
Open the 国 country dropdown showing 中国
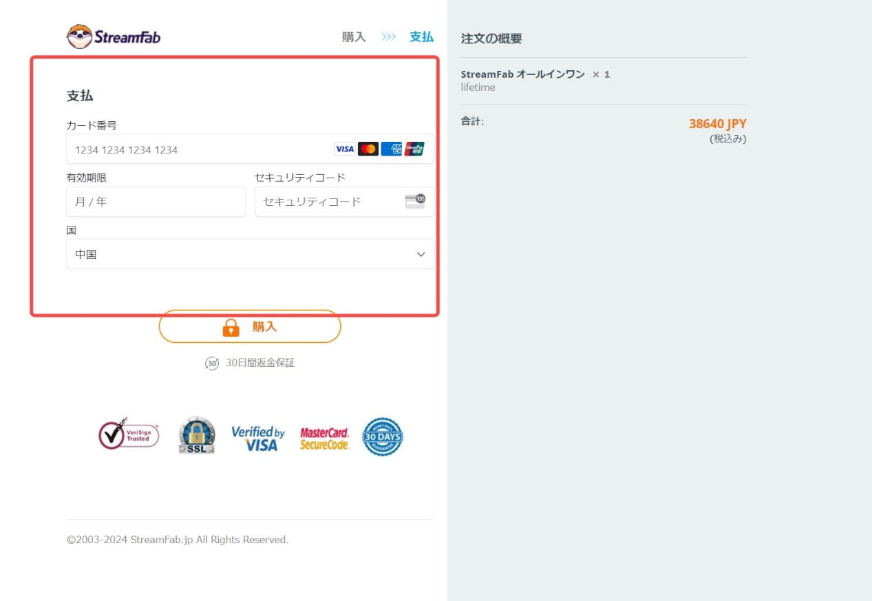point(250,254)
